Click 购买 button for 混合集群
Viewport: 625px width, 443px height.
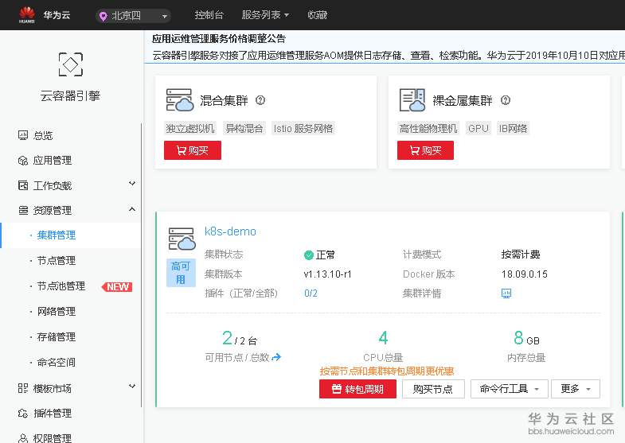[193, 150]
